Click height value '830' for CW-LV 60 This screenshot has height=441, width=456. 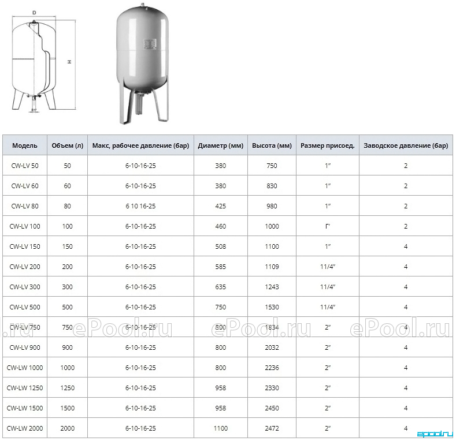click(x=272, y=186)
